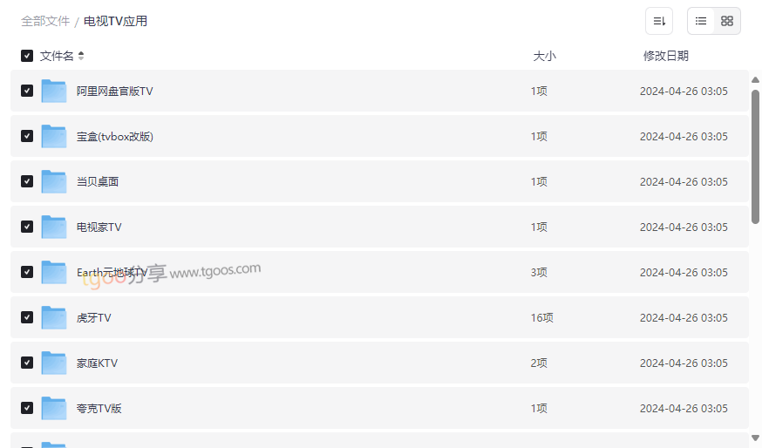This screenshot has width=762, height=448.
Task: Click the 阿里网盘官版TV folder icon
Action: [54, 91]
